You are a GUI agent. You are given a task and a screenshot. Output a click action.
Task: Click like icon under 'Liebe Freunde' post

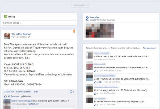(x=95, y=82)
